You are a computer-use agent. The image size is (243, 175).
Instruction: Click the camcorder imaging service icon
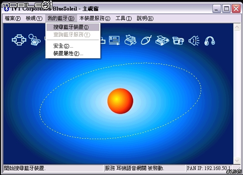click(178, 41)
